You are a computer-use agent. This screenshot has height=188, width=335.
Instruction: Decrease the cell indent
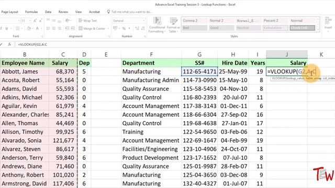coord(67,28)
